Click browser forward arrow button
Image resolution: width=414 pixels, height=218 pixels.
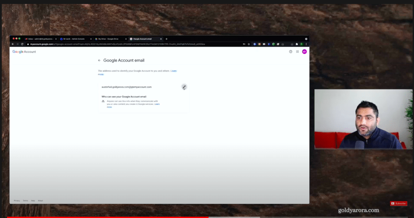coord(18,44)
